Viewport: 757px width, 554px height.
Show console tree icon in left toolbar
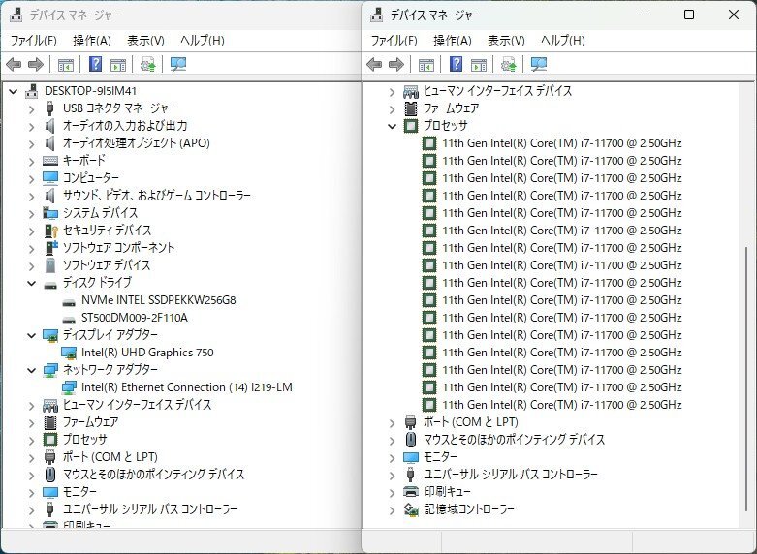(66, 64)
